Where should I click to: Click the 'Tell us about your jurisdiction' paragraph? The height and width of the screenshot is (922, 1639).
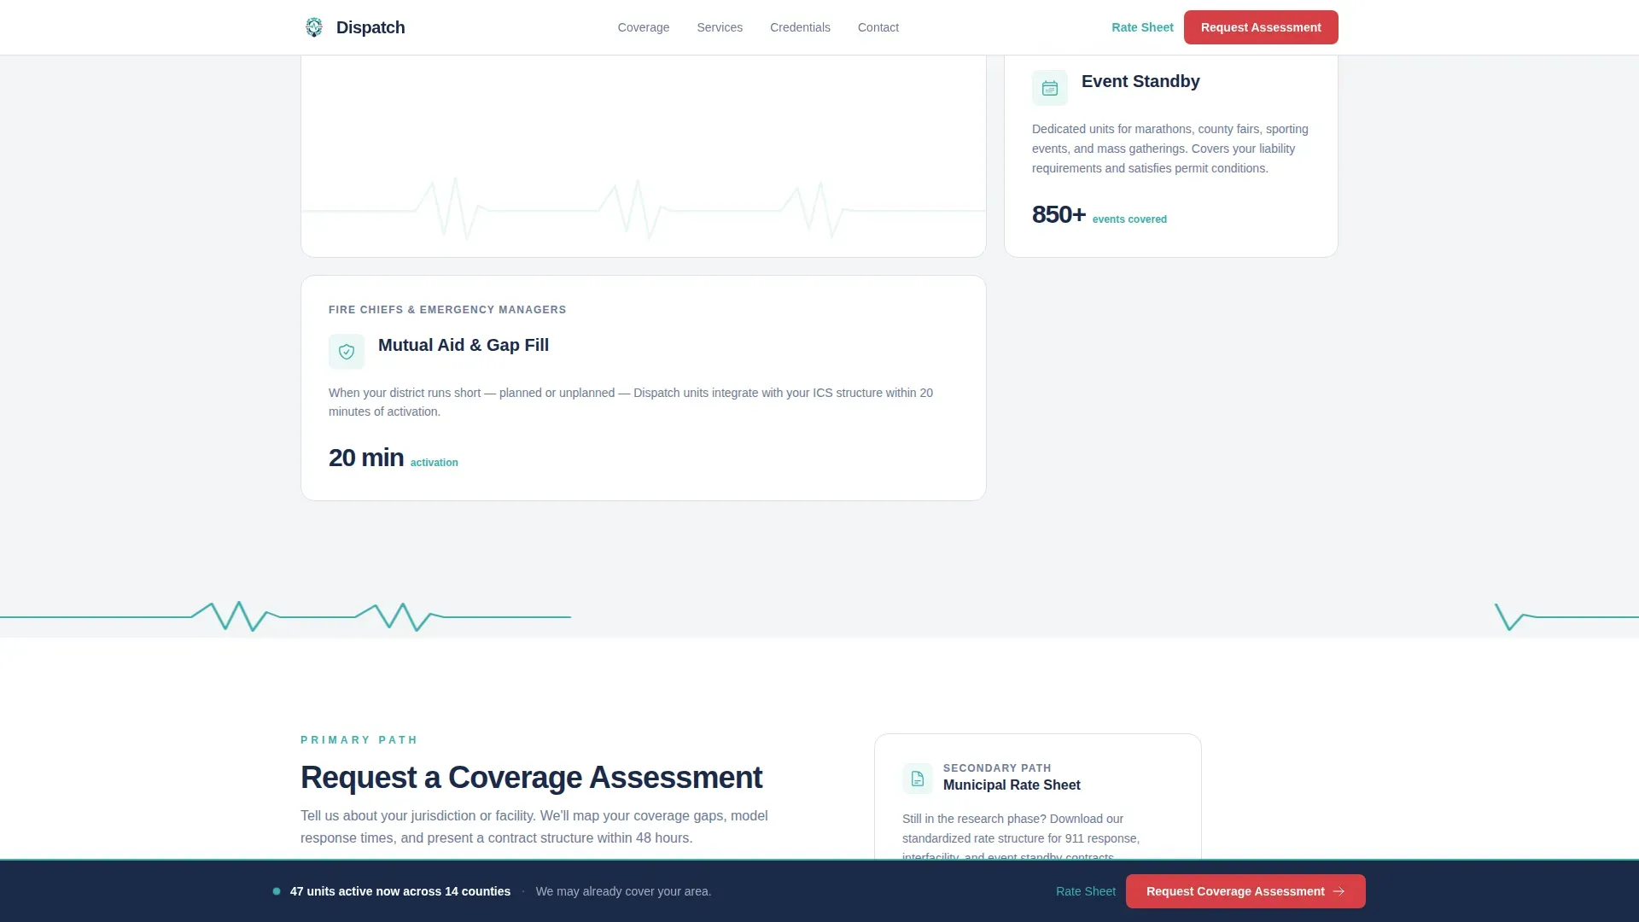tap(534, 827)
